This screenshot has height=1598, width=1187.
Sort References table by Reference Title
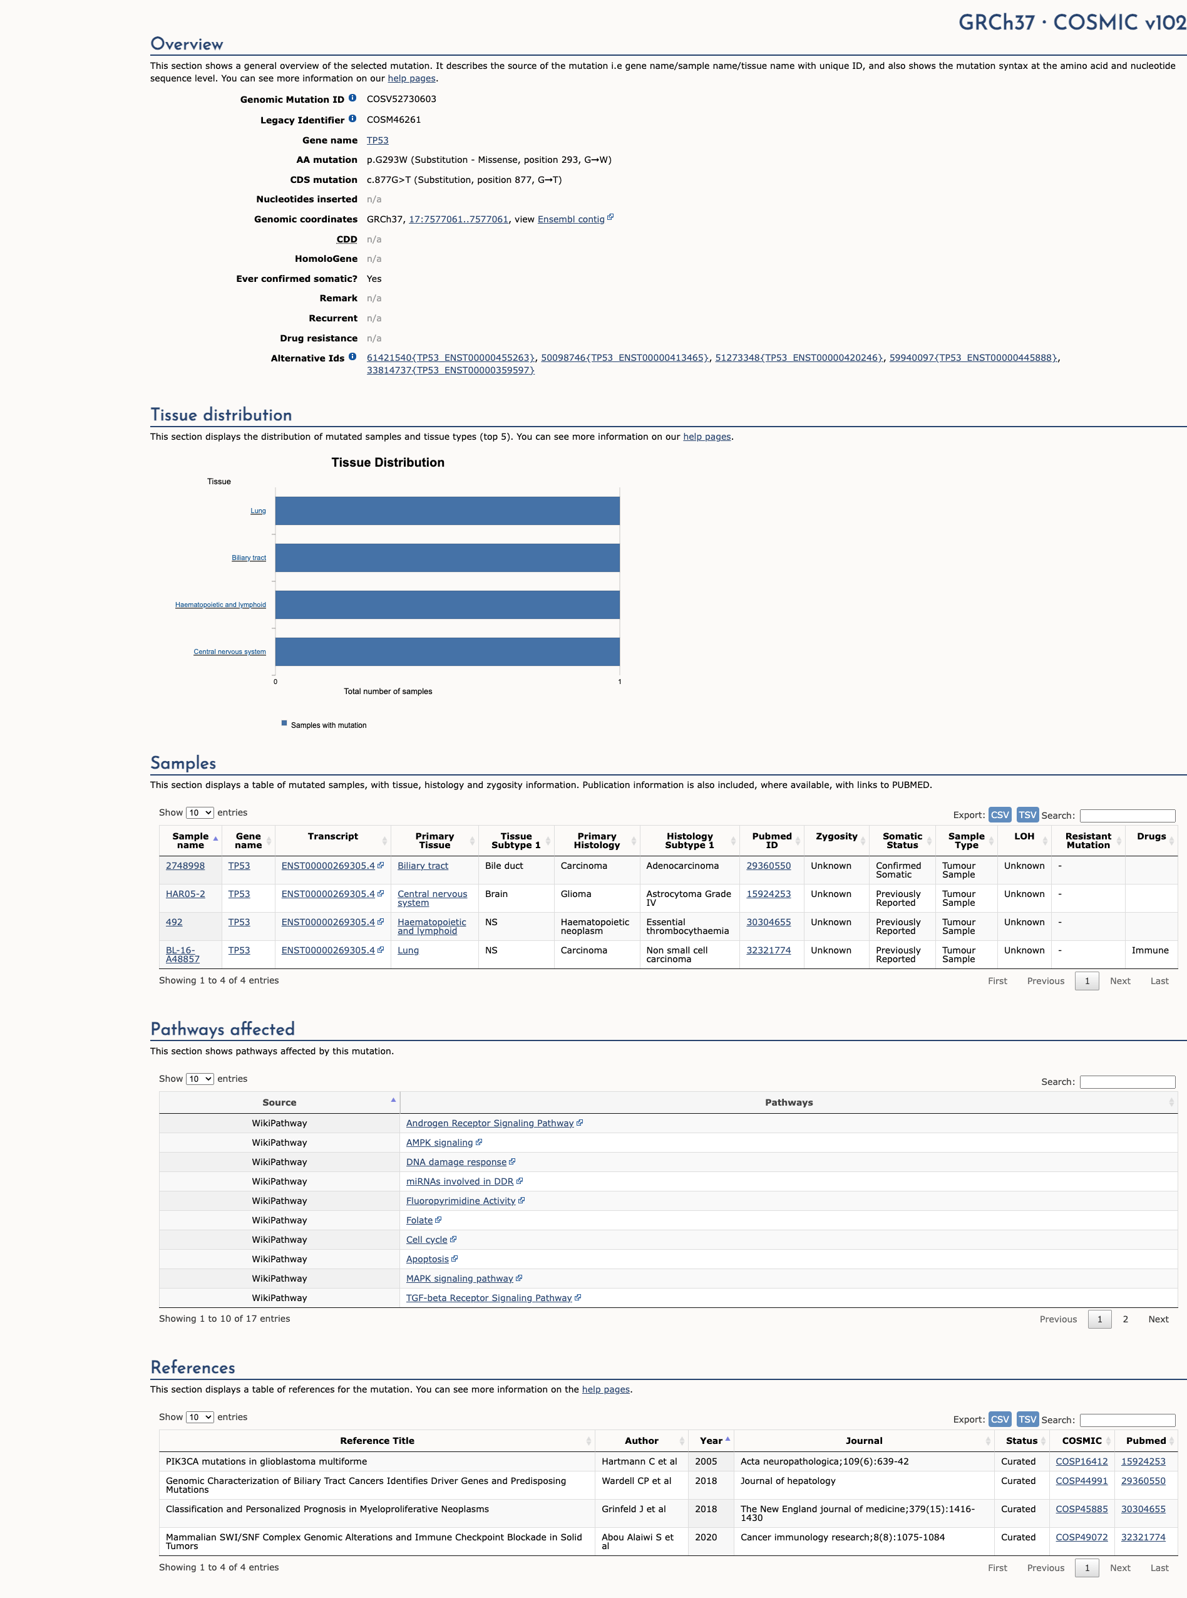378,1441
